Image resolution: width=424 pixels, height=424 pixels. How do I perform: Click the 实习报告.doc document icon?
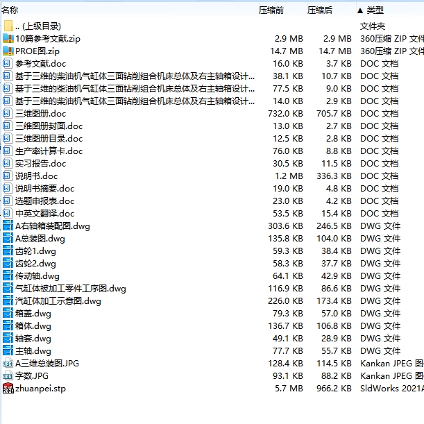point(8,163)
